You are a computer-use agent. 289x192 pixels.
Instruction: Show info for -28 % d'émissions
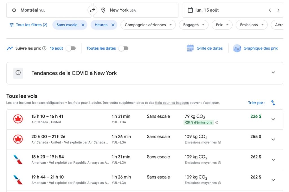pos(217,122)
